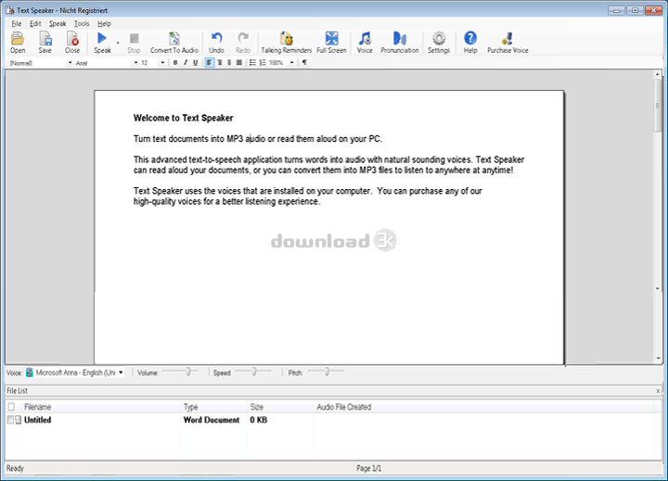The image size is (668, 481).
Task: Click the '0 KB' size cell
Action: click(x=259, y=420)
